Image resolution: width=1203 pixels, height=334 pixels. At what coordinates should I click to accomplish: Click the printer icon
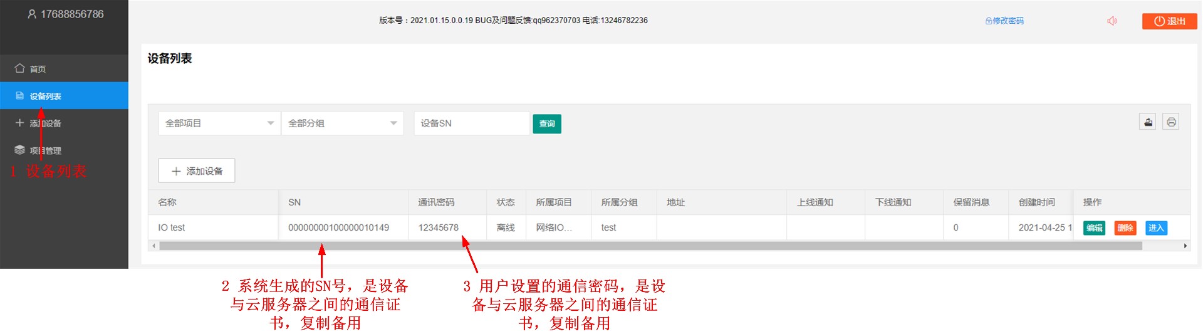1171,122
